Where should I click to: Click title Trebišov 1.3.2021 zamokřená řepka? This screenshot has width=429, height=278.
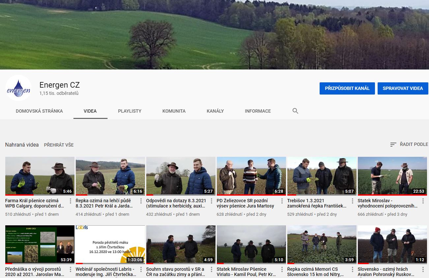tap(317, 203)
